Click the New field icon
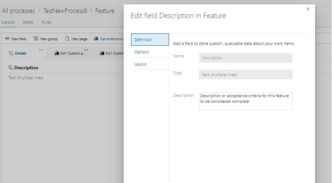Viewport: 332px width, 183px height. [7, 39]
